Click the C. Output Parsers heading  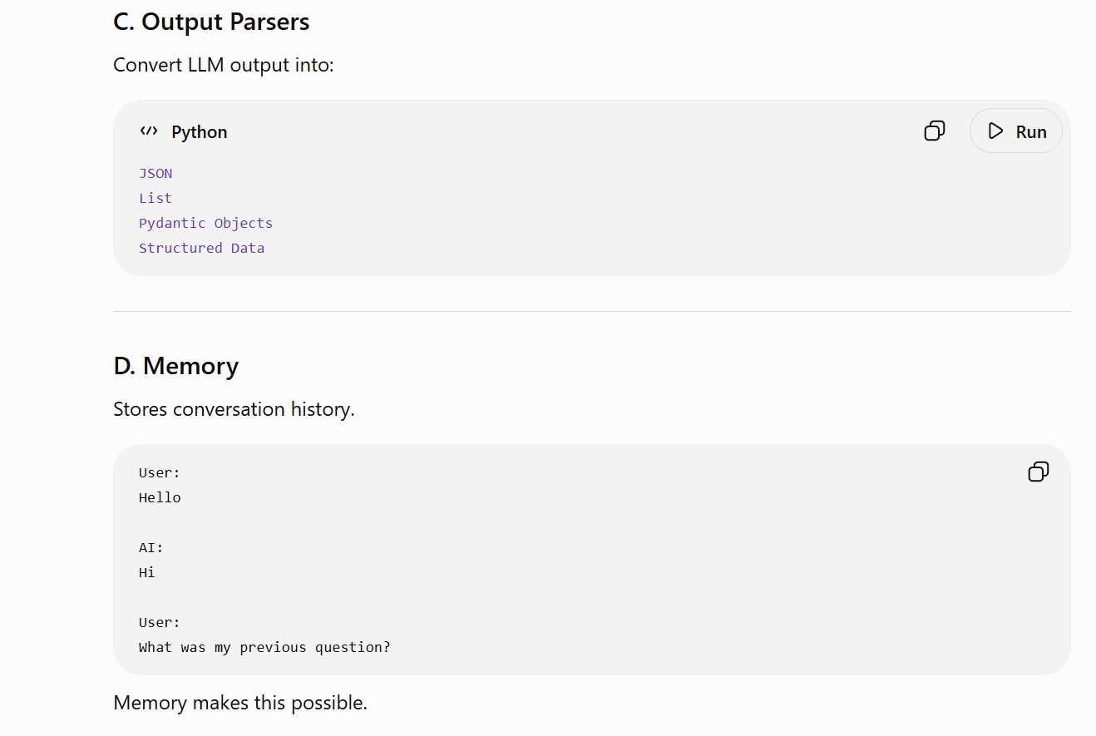click(211, 22)
